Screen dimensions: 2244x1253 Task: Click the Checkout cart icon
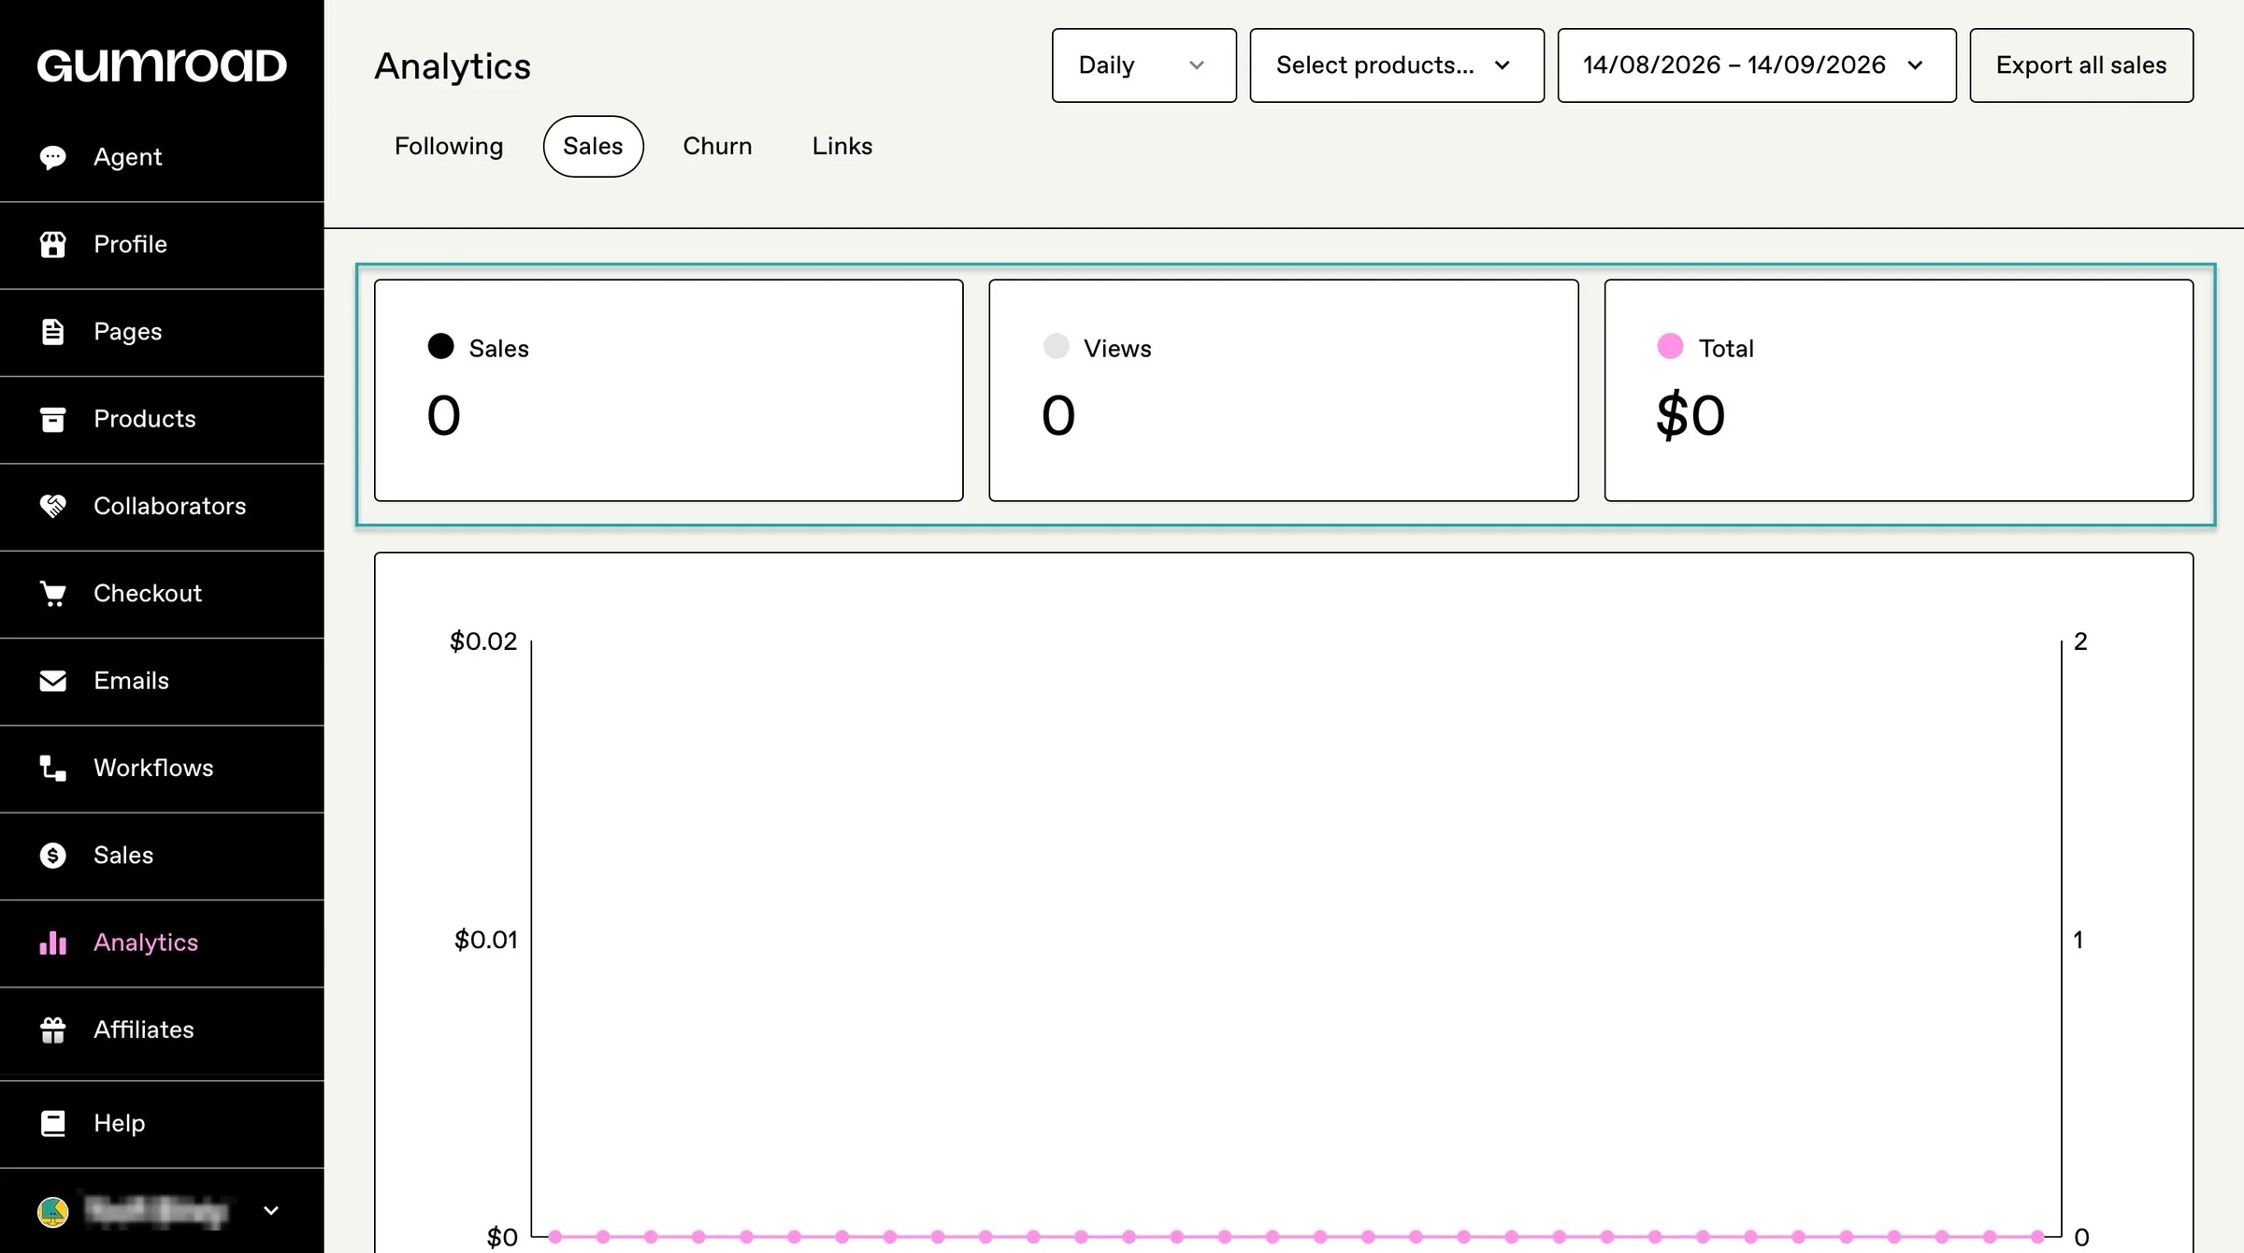tap(53, 594)
